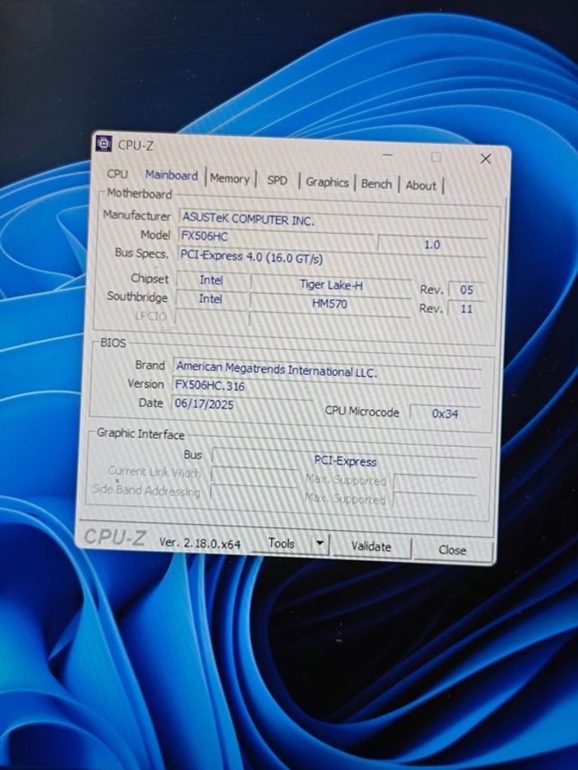The image size is (578, 770).
Task: Go to the SPD tab
Action: pyautogui.click(x=277, y=180)
